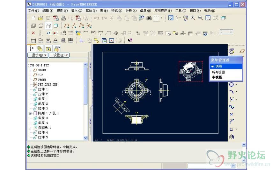The height and width of the screenshot is (170, 273).
Task: Switch to the Favorites tab
Action: 48,49
